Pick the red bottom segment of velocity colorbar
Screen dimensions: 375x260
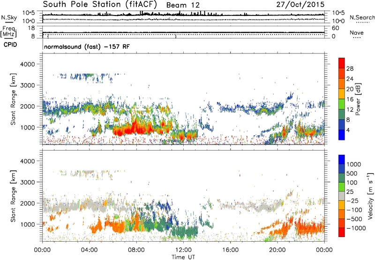tap(342, 232)
